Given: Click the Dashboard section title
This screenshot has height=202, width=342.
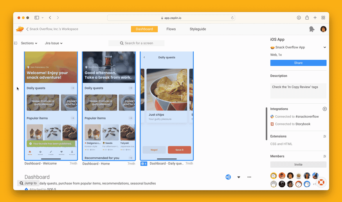Looking at the screenshot, I should pos(37,177).
